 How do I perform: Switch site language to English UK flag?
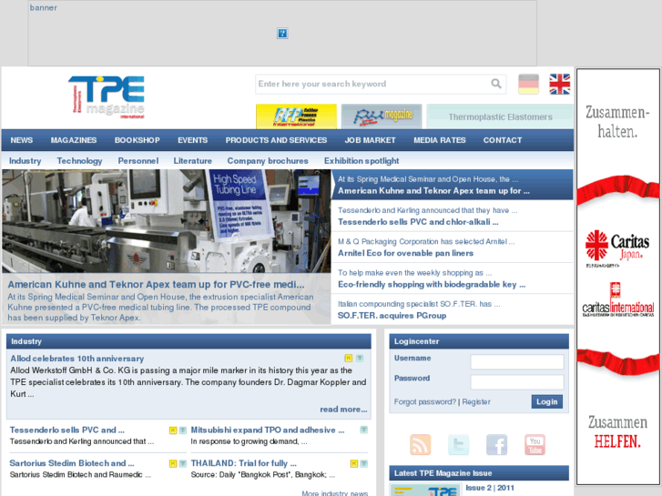[560, 84]
